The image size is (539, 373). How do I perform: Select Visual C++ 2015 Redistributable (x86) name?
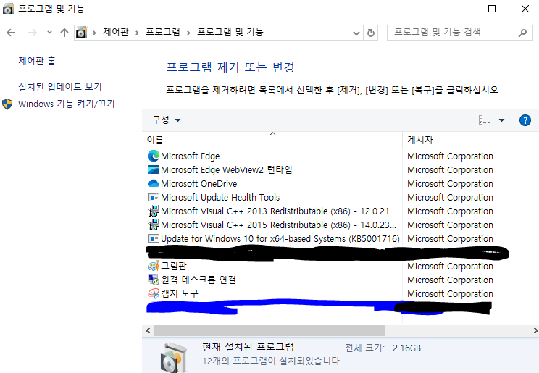click(278, 225)
